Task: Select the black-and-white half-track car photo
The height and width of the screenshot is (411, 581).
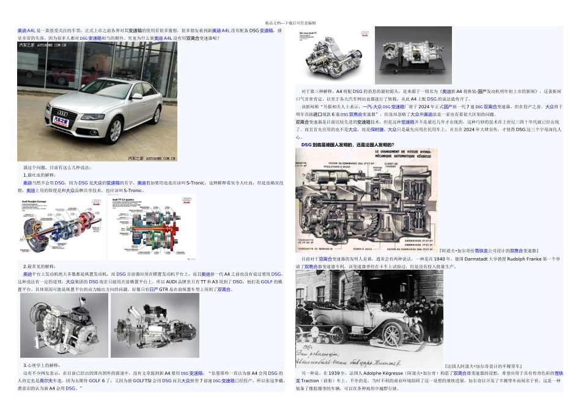Action: (369, 319)
